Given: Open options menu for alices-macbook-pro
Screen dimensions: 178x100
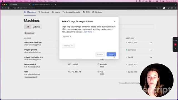Looking at the screenshot, I should click(x=151, y=43).
